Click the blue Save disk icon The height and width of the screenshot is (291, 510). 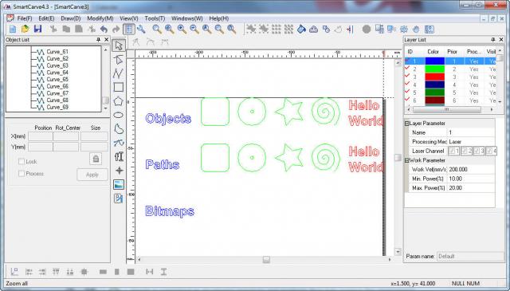coord(37,29)
